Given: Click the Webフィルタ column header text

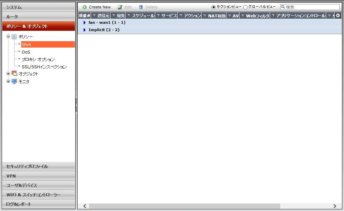Looking at the screenshot, I should click(x=258, y=16).
